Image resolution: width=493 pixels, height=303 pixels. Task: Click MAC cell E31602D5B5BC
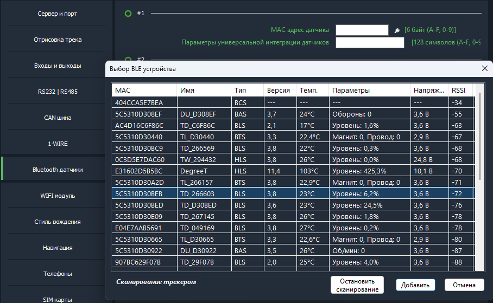[144, 171]
